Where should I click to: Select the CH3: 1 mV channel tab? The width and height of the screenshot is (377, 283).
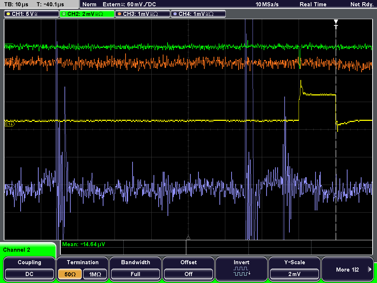tap(142, 14)
